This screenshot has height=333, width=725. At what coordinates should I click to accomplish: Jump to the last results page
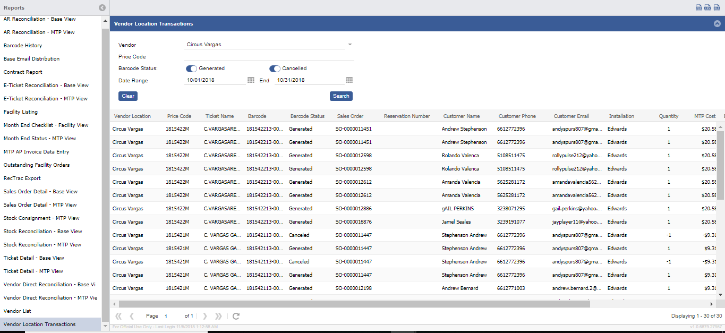[x=218, y=316]
